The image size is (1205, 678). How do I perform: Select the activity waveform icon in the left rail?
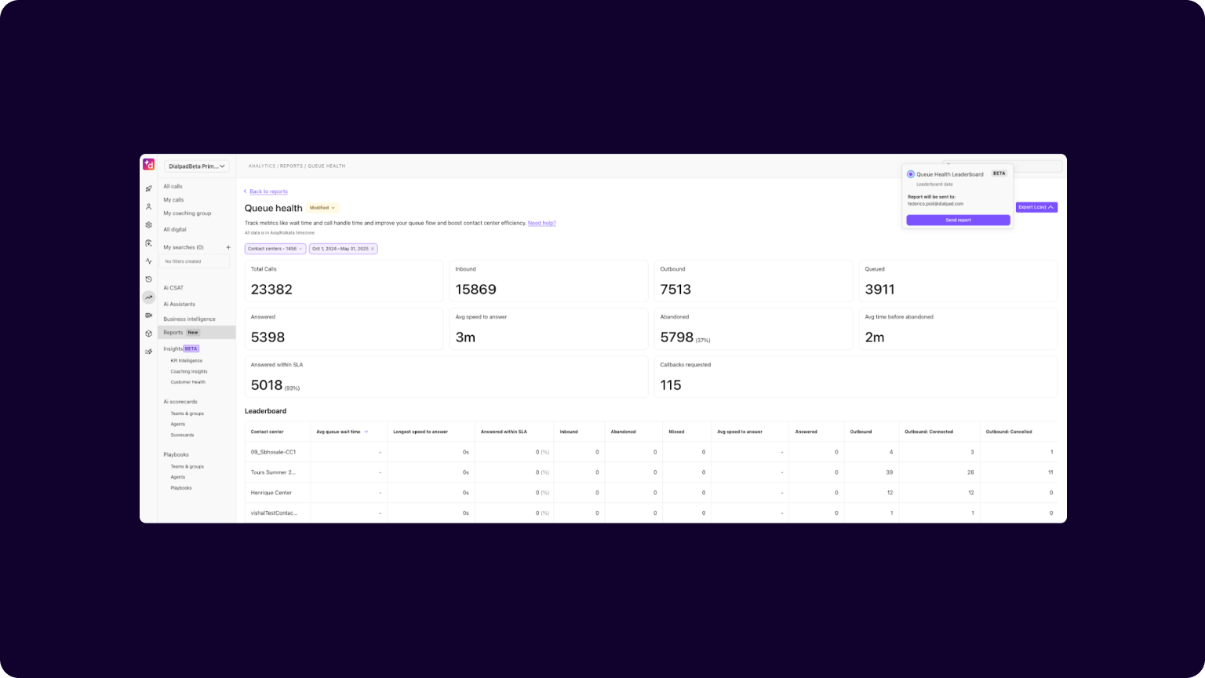pyautogui.click(x=148, y=261)
